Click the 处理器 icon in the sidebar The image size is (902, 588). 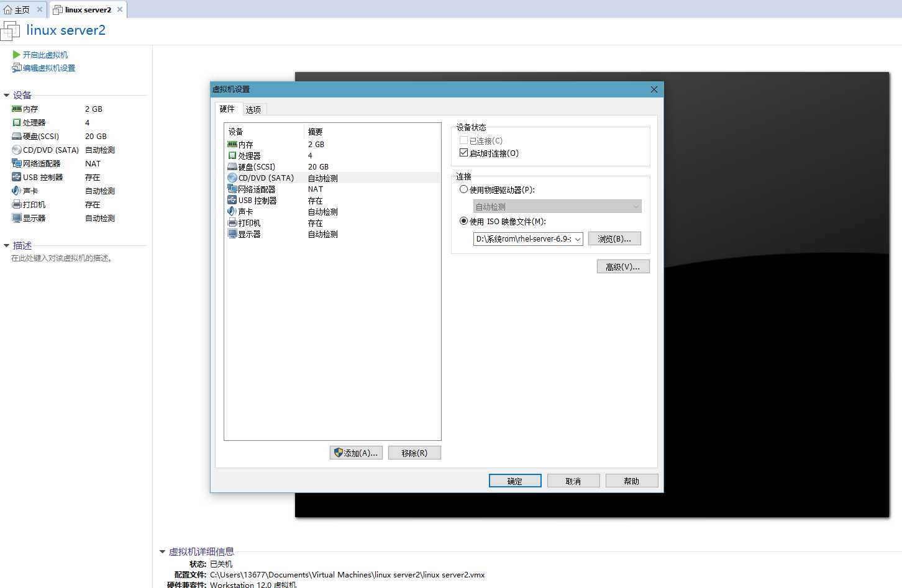click(x=17, y=122)
